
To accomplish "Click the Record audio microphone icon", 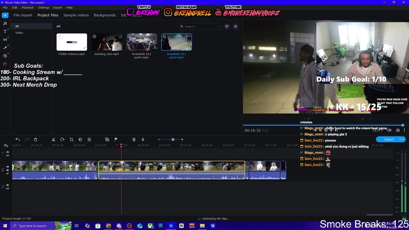I will [143, 140].
